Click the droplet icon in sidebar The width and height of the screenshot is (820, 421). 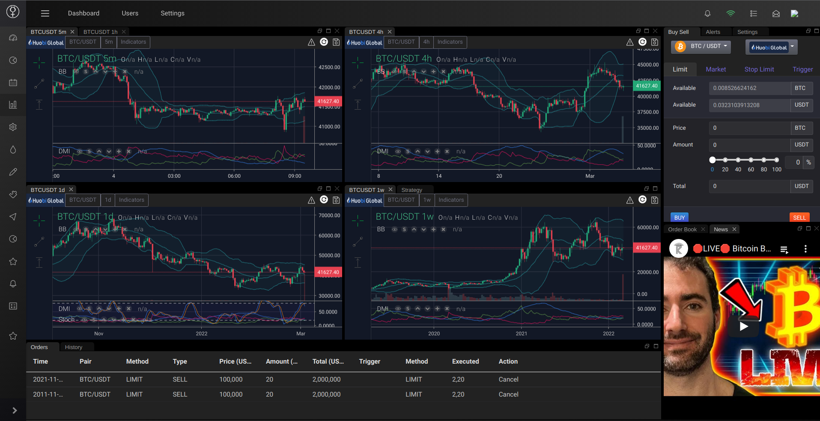pyautogui.click(x=13, y=149)
